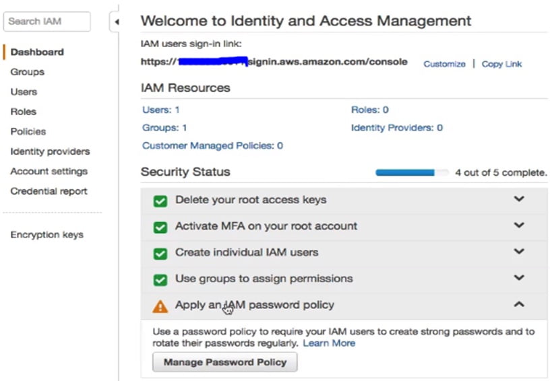Open the Identity Providers: 0 link
The image size is (552, 381).
(397, 128)
